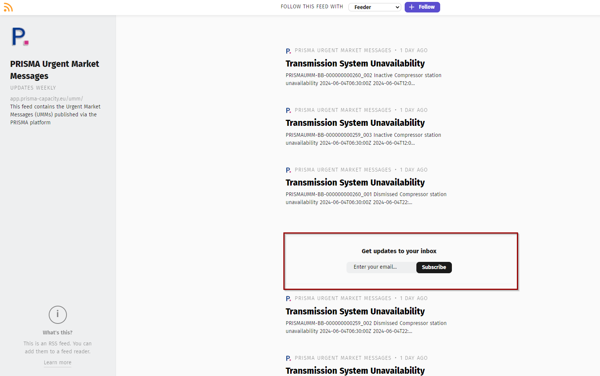Focus the Enter your email field
This screenshot has height=376, width=600.
coord(381,267)
